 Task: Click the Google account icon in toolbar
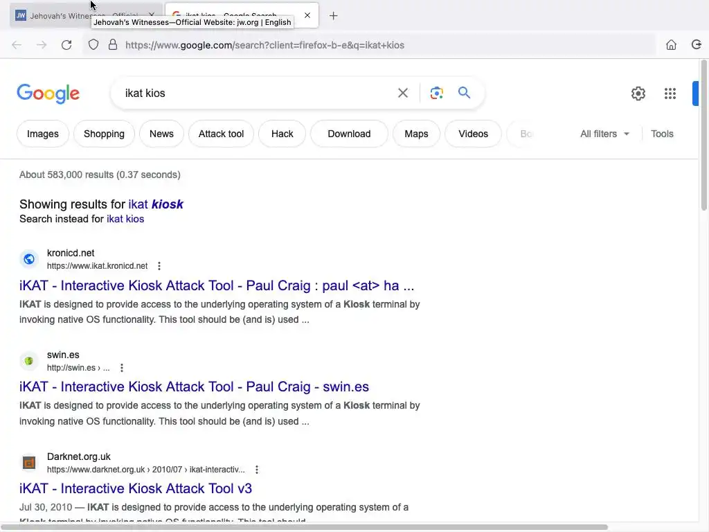(x=697, y=45)
